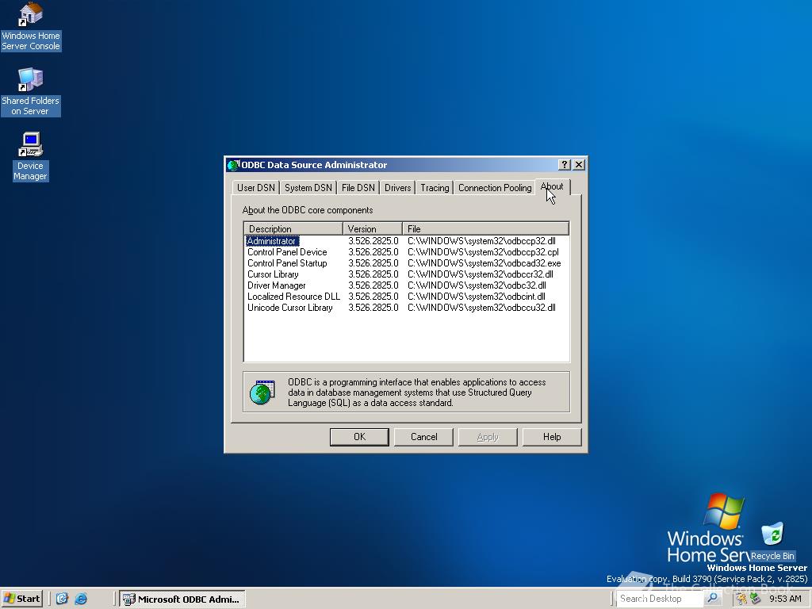Click the odbcad32.exe file path
Image resolution: width=812 pixels, height=609 pixels.
point(485,263)
